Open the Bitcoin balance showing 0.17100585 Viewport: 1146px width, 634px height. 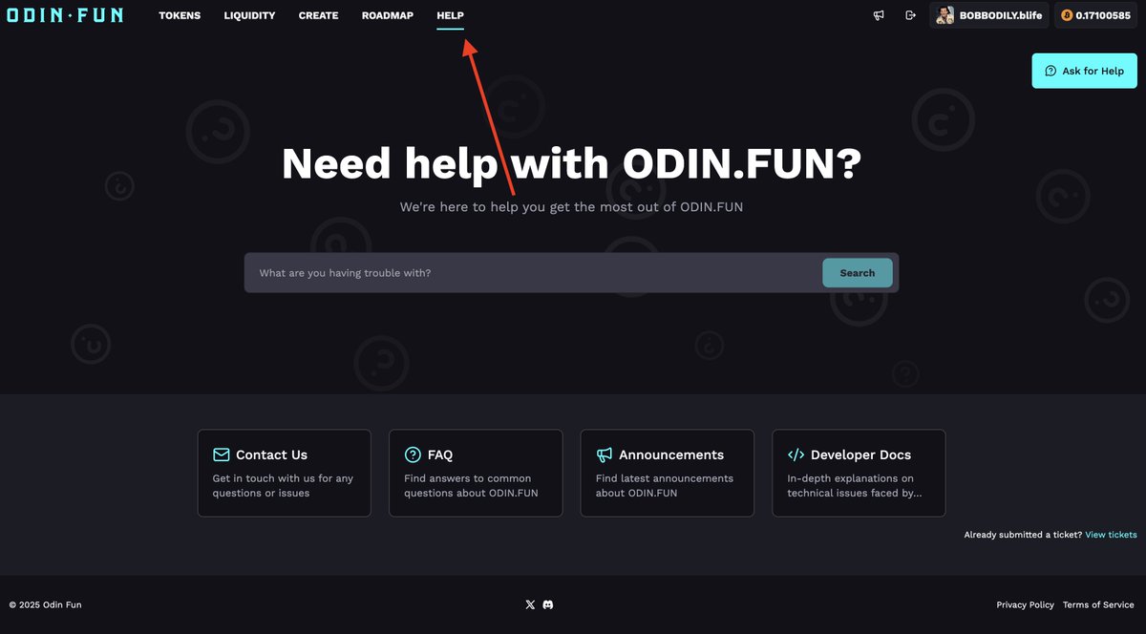pos(1095,15)
